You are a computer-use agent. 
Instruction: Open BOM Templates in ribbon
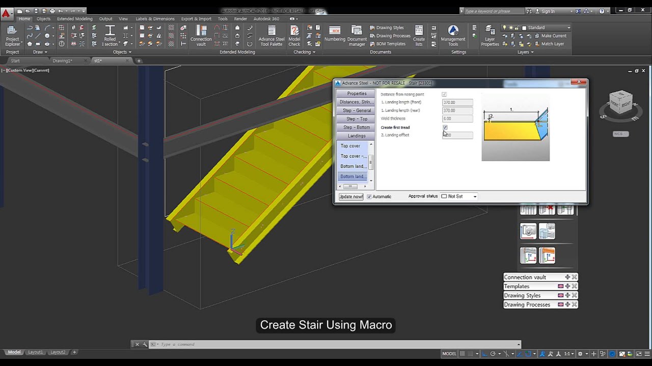387,44
